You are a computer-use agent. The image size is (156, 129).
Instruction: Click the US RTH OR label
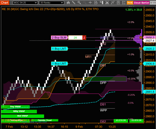pyautogui.click(x=137, y=120)
